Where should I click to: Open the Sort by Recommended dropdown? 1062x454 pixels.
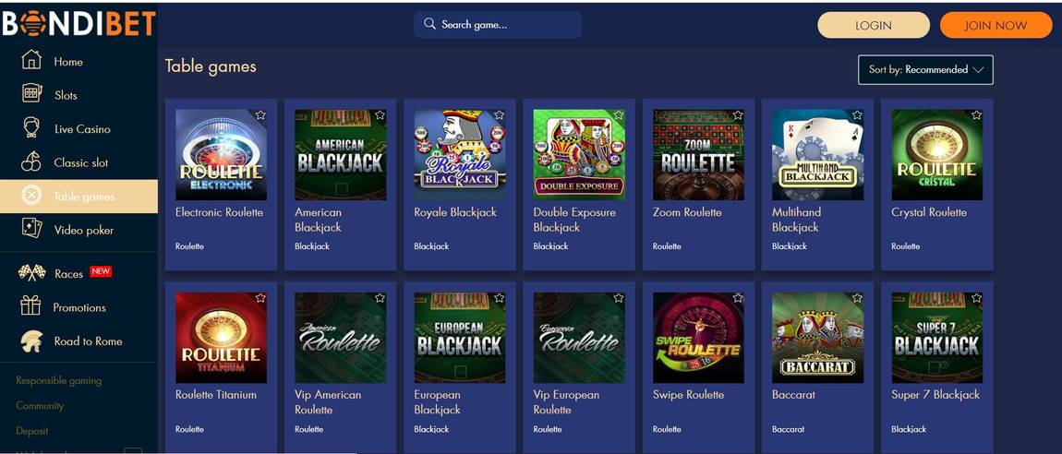pyautogui.click(x=925, y=70)
